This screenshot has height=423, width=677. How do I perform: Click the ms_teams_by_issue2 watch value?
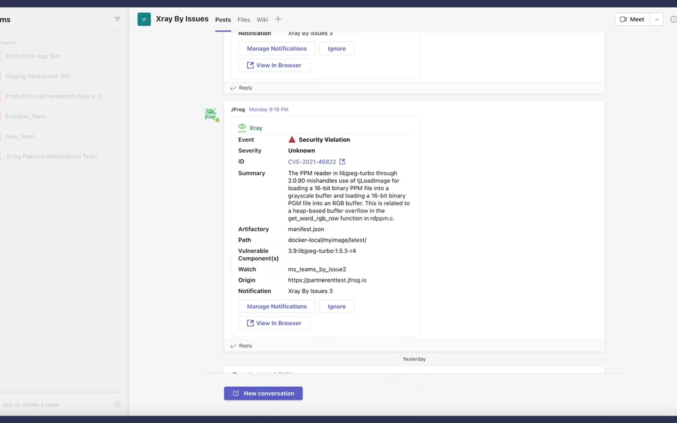[317, 269]
